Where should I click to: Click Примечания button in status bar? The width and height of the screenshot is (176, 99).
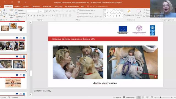click(129, 97)
